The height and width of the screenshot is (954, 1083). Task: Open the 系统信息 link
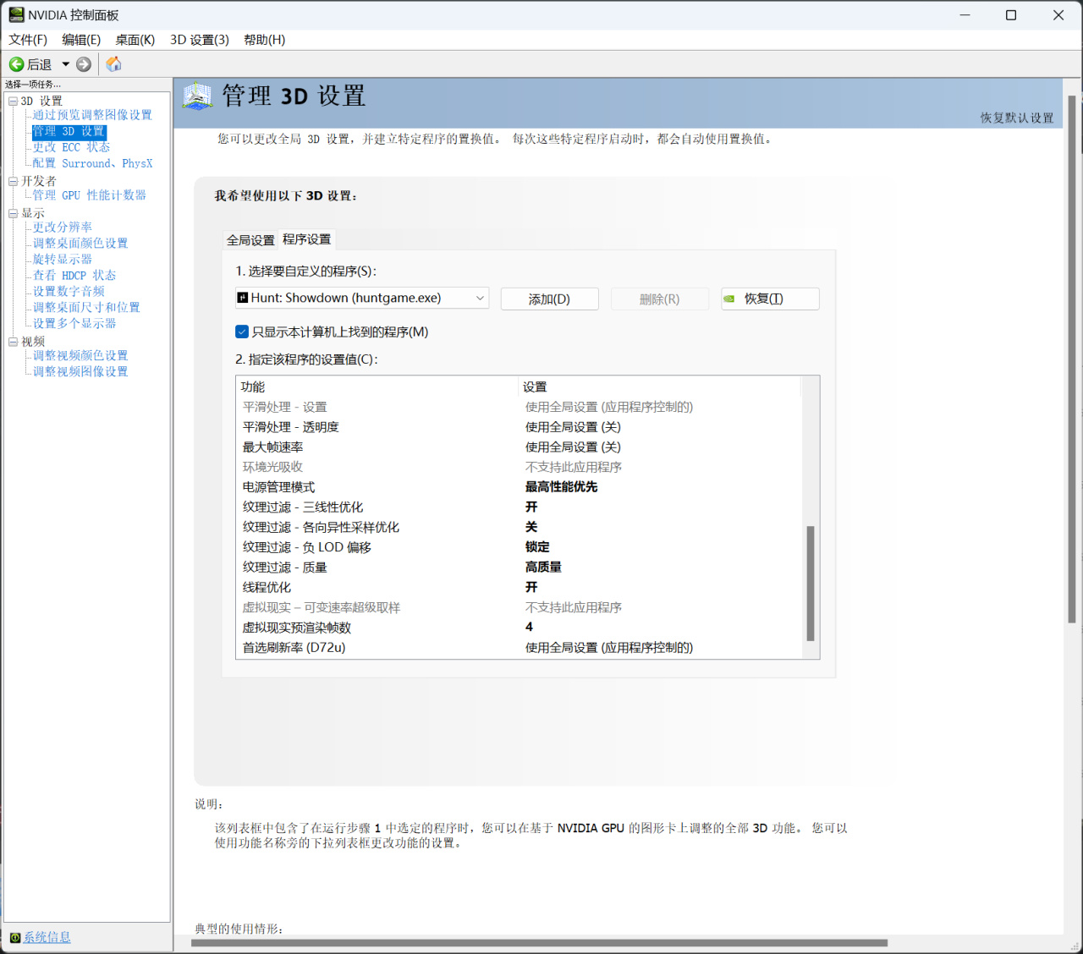(47, 937)
